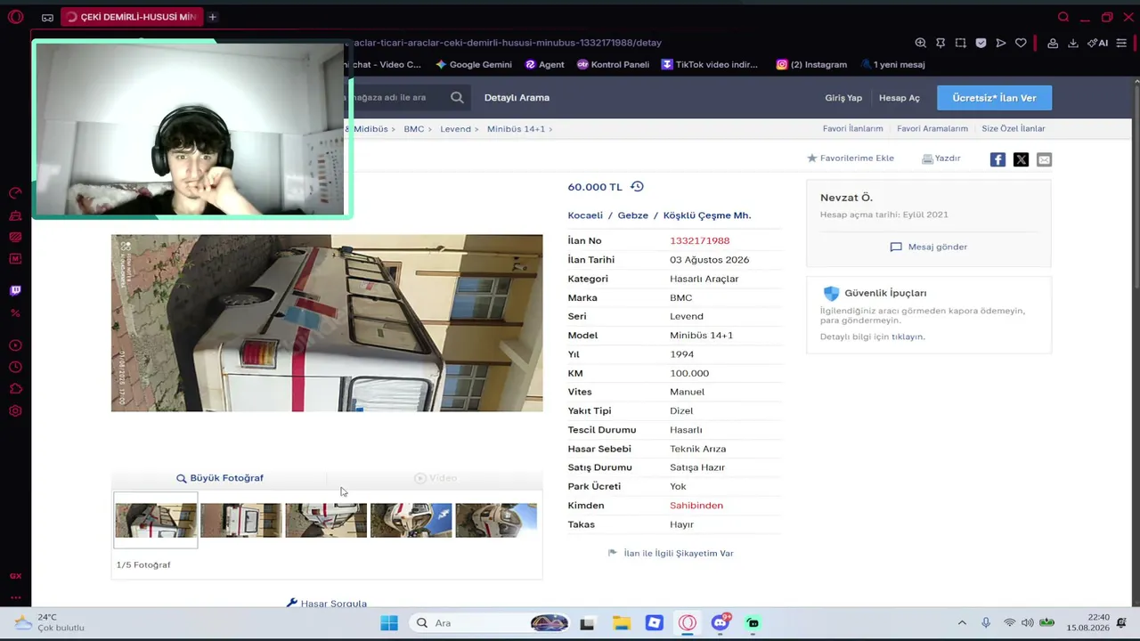This screenshot has width=1140, height=641.
Task: Add listing via Favorilerime Ekle
Action: click(x=851, y=158)
